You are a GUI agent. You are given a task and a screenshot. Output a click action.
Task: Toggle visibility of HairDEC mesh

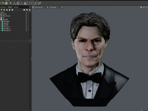tap(28, 23)
